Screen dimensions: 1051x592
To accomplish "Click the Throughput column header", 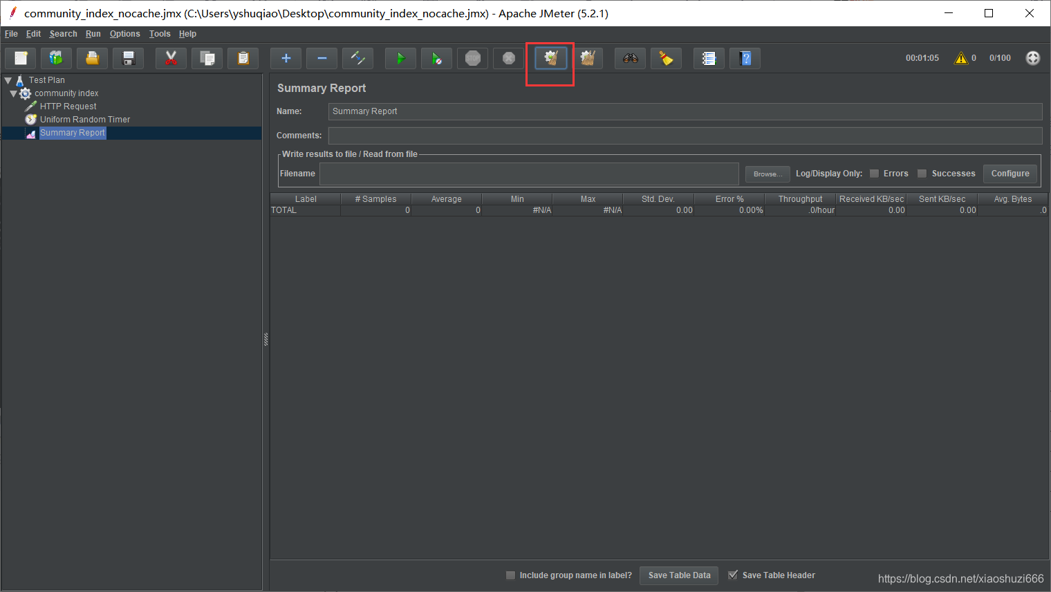I will point(800,199).
